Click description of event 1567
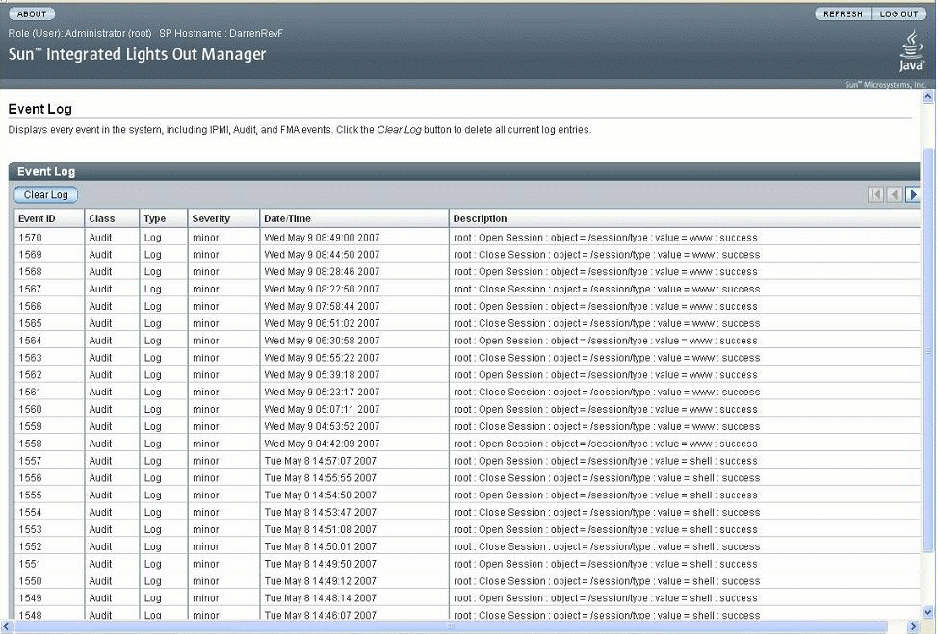This screenshot has width=938, height=634. (x=607, y=290)
